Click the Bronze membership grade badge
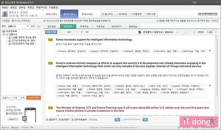221x130 pixels. [13, 21]
